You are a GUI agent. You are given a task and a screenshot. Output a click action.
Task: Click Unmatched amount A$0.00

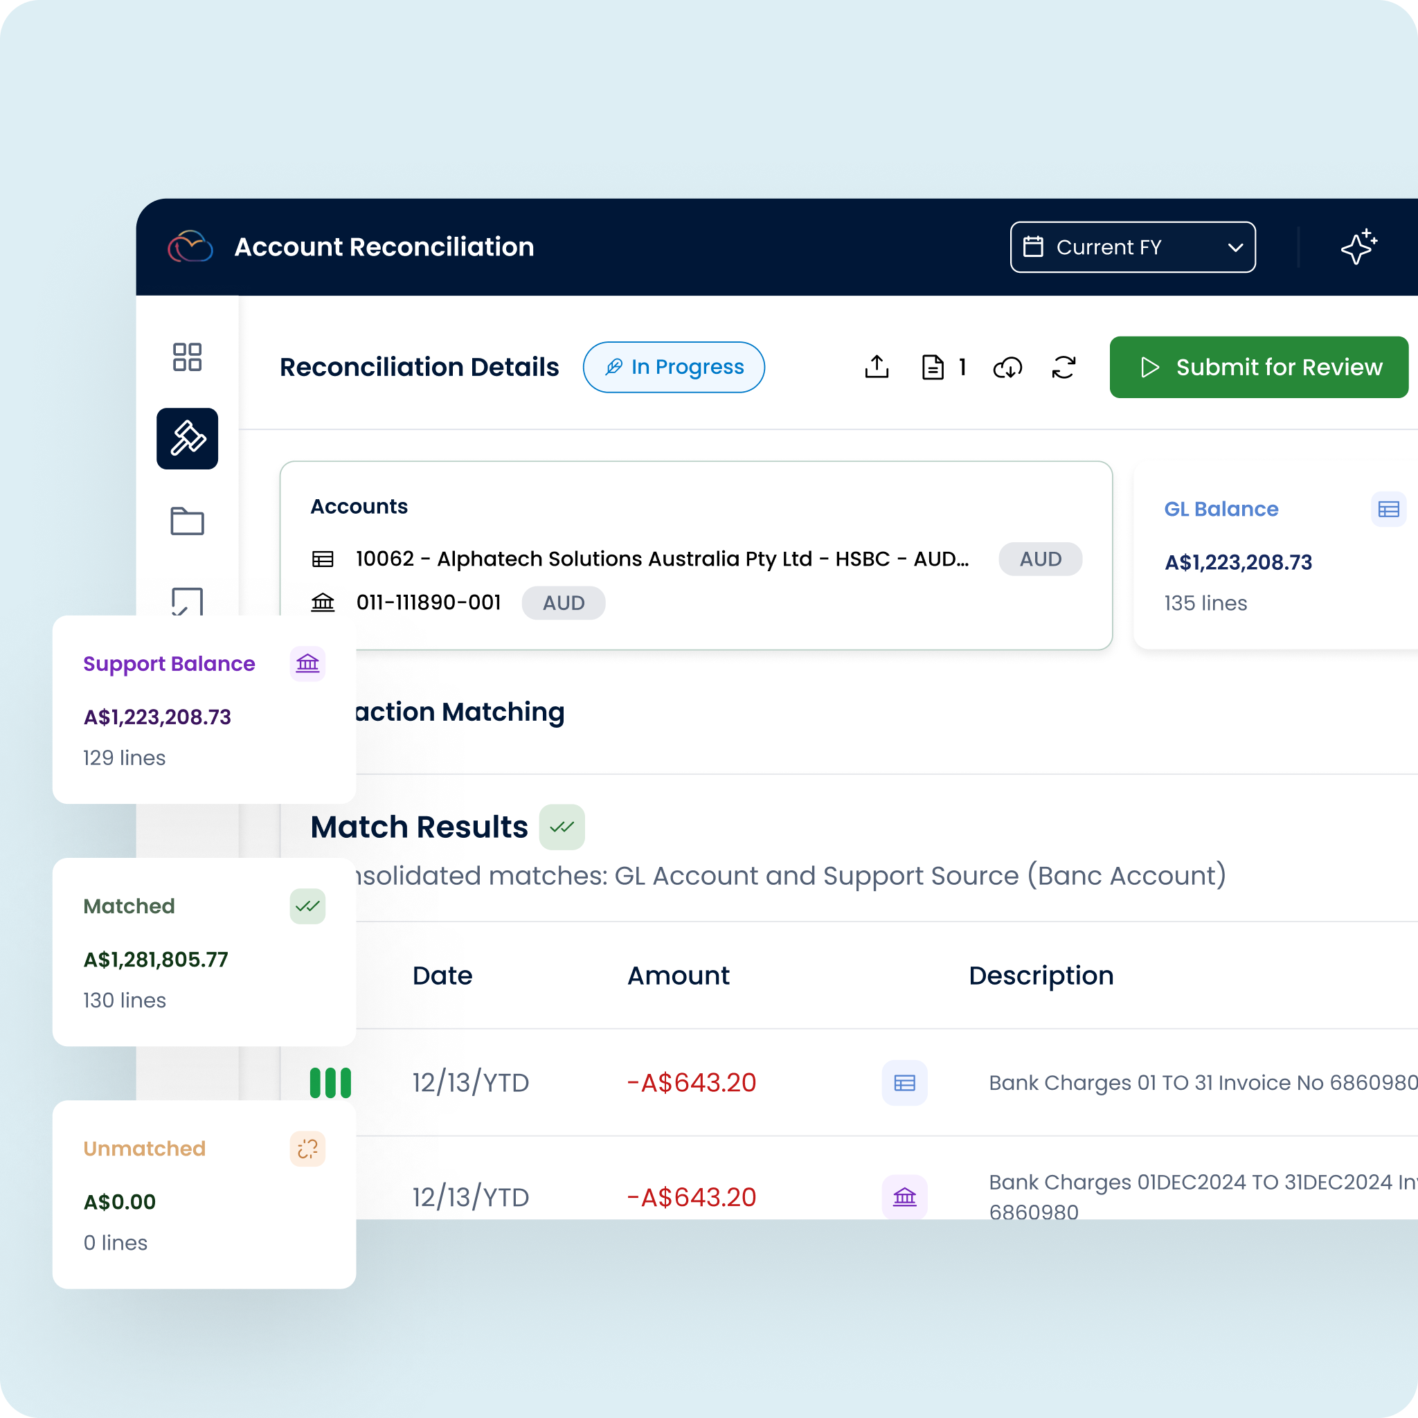(120, 1201)
